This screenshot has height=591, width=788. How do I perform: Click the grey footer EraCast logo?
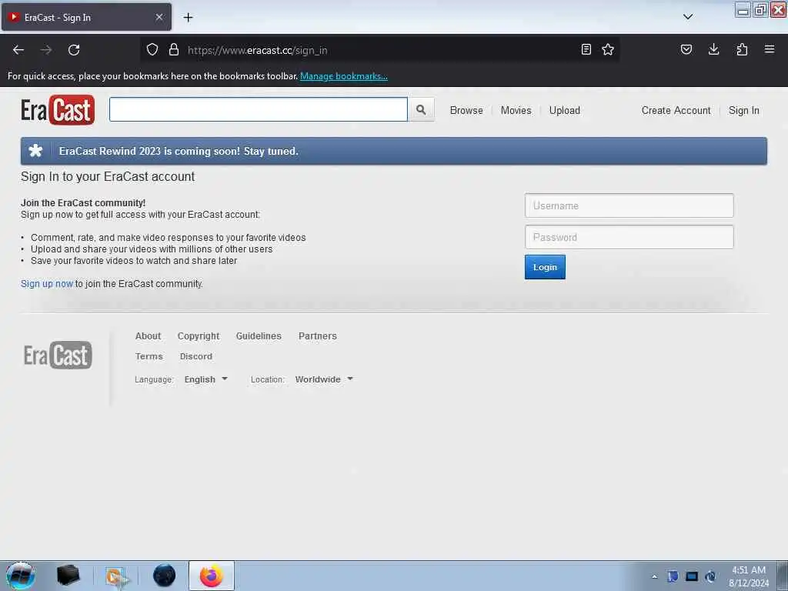point(58,356)
